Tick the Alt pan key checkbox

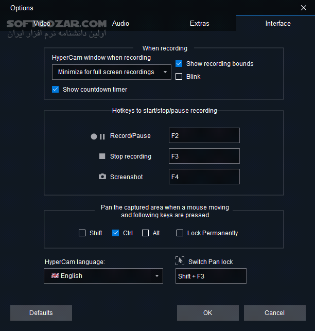(x=145, y=233)
